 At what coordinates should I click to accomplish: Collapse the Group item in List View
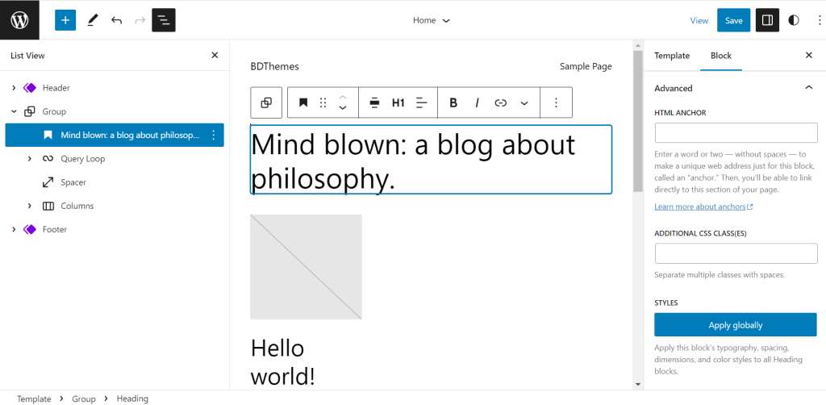[15, 111]
